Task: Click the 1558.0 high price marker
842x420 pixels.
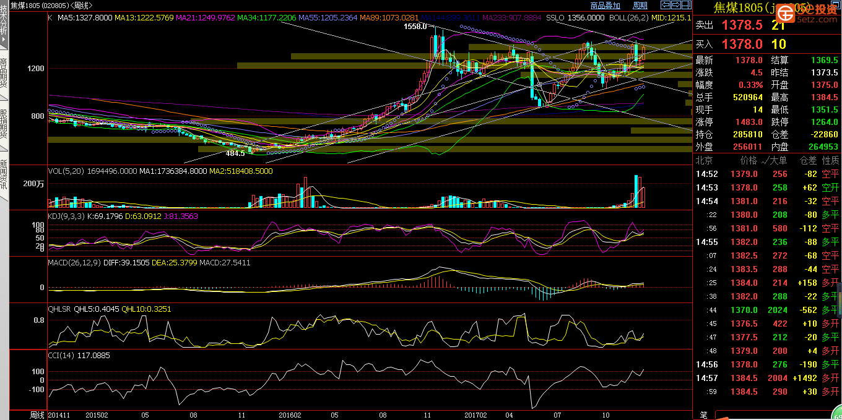Action: coord(415,27)
